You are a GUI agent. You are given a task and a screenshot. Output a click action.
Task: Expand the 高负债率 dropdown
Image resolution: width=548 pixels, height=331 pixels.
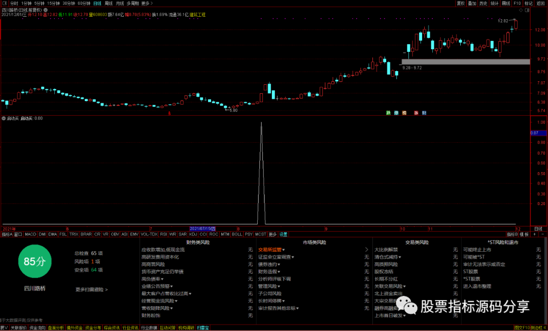(152, 279)
